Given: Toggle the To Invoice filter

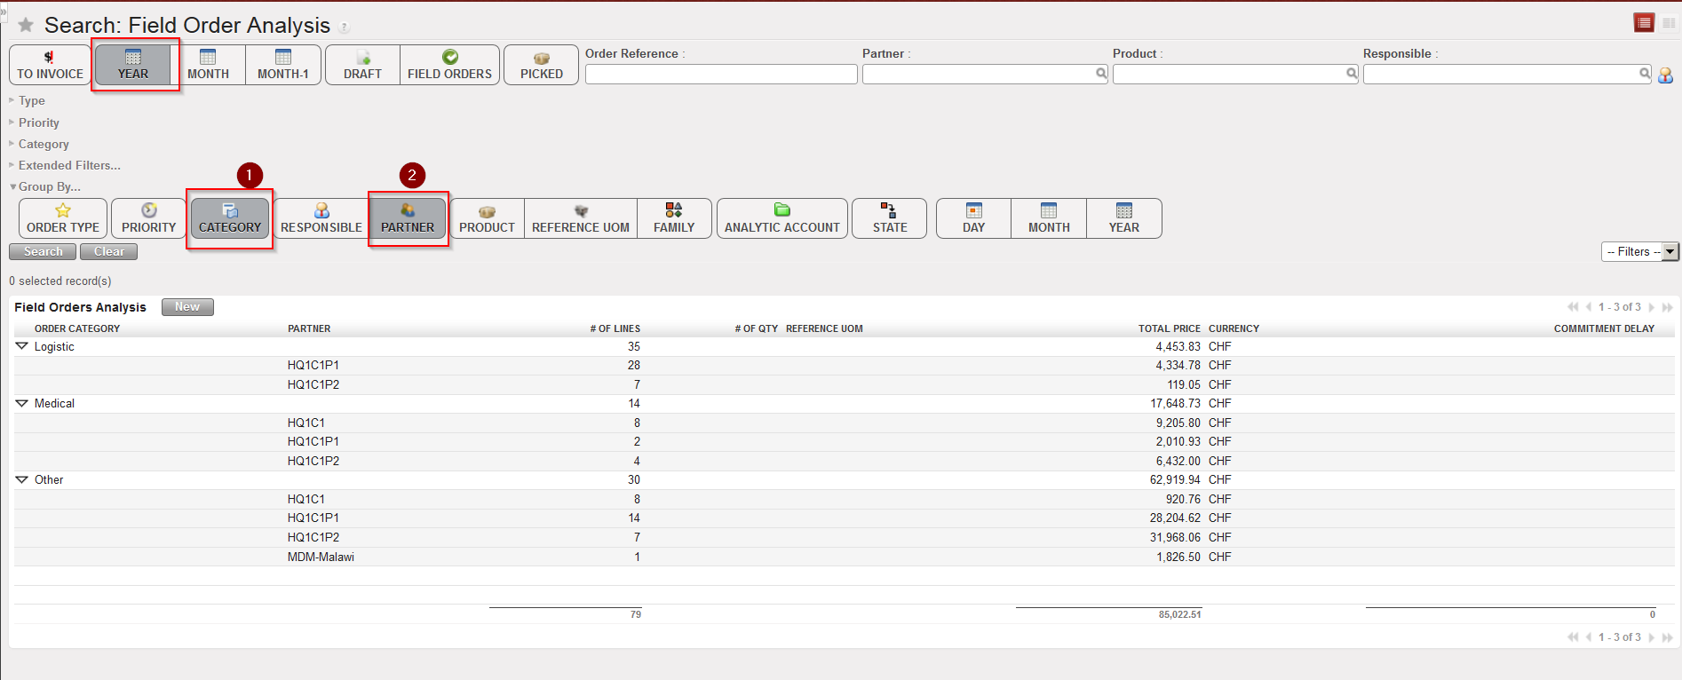Looking at the screenshot, I should click(50, 65).
